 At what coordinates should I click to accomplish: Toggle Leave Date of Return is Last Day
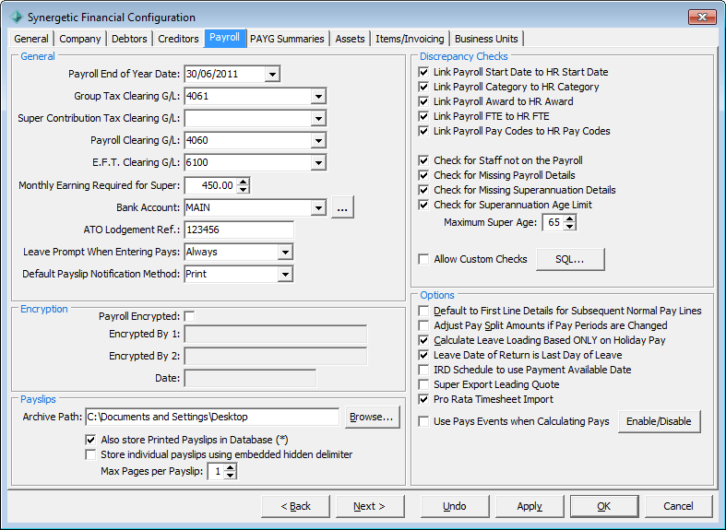click(423, 355)
